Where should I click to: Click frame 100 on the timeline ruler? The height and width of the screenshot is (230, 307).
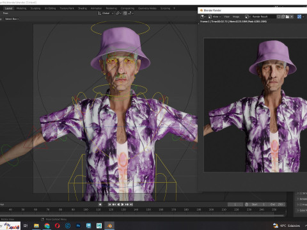click(86, 210)
